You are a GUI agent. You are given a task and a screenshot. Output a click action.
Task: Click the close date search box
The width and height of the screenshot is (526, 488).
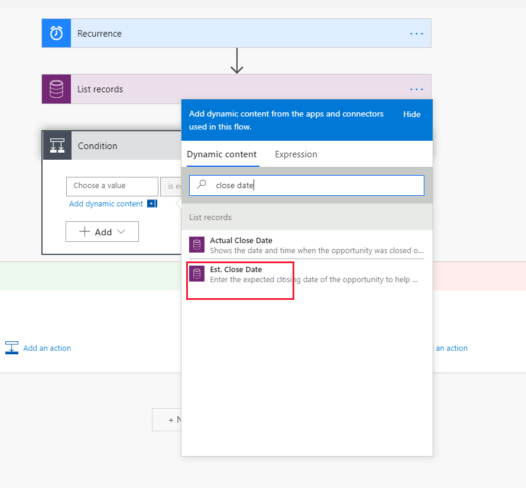307,185
